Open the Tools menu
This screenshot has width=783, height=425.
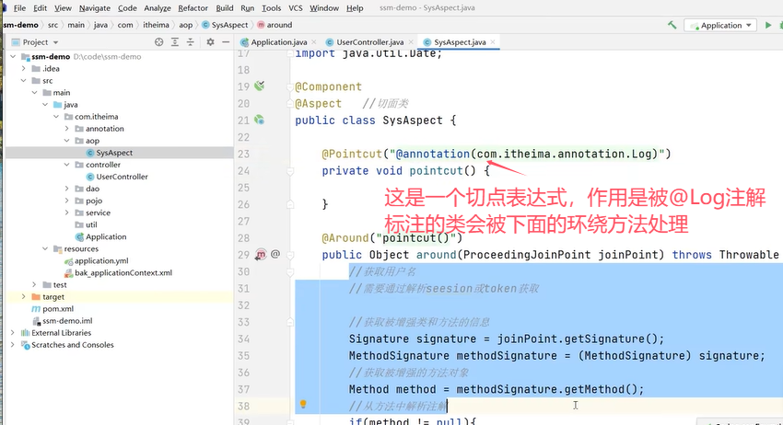coord(271,8)
